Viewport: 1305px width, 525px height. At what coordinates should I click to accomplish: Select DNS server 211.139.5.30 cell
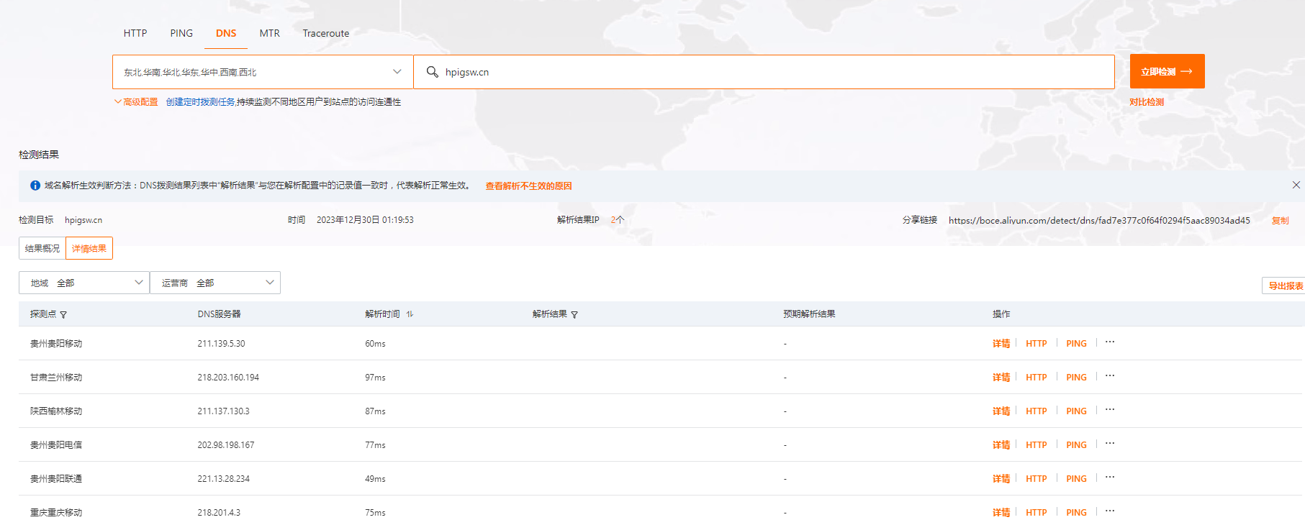222,344
